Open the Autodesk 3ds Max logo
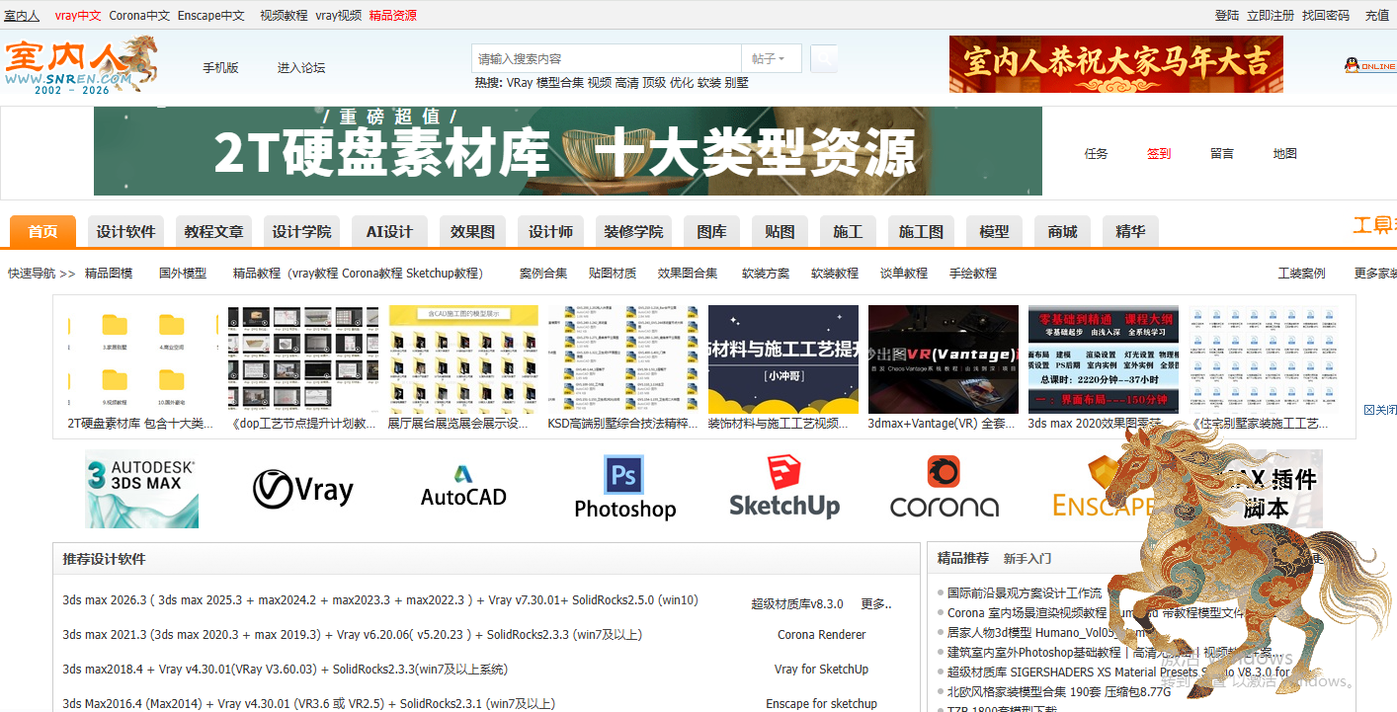 [141, 489]
